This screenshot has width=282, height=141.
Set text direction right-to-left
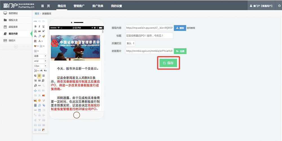45,71
